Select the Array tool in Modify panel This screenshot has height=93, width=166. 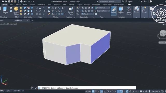(x=62, y=14)
